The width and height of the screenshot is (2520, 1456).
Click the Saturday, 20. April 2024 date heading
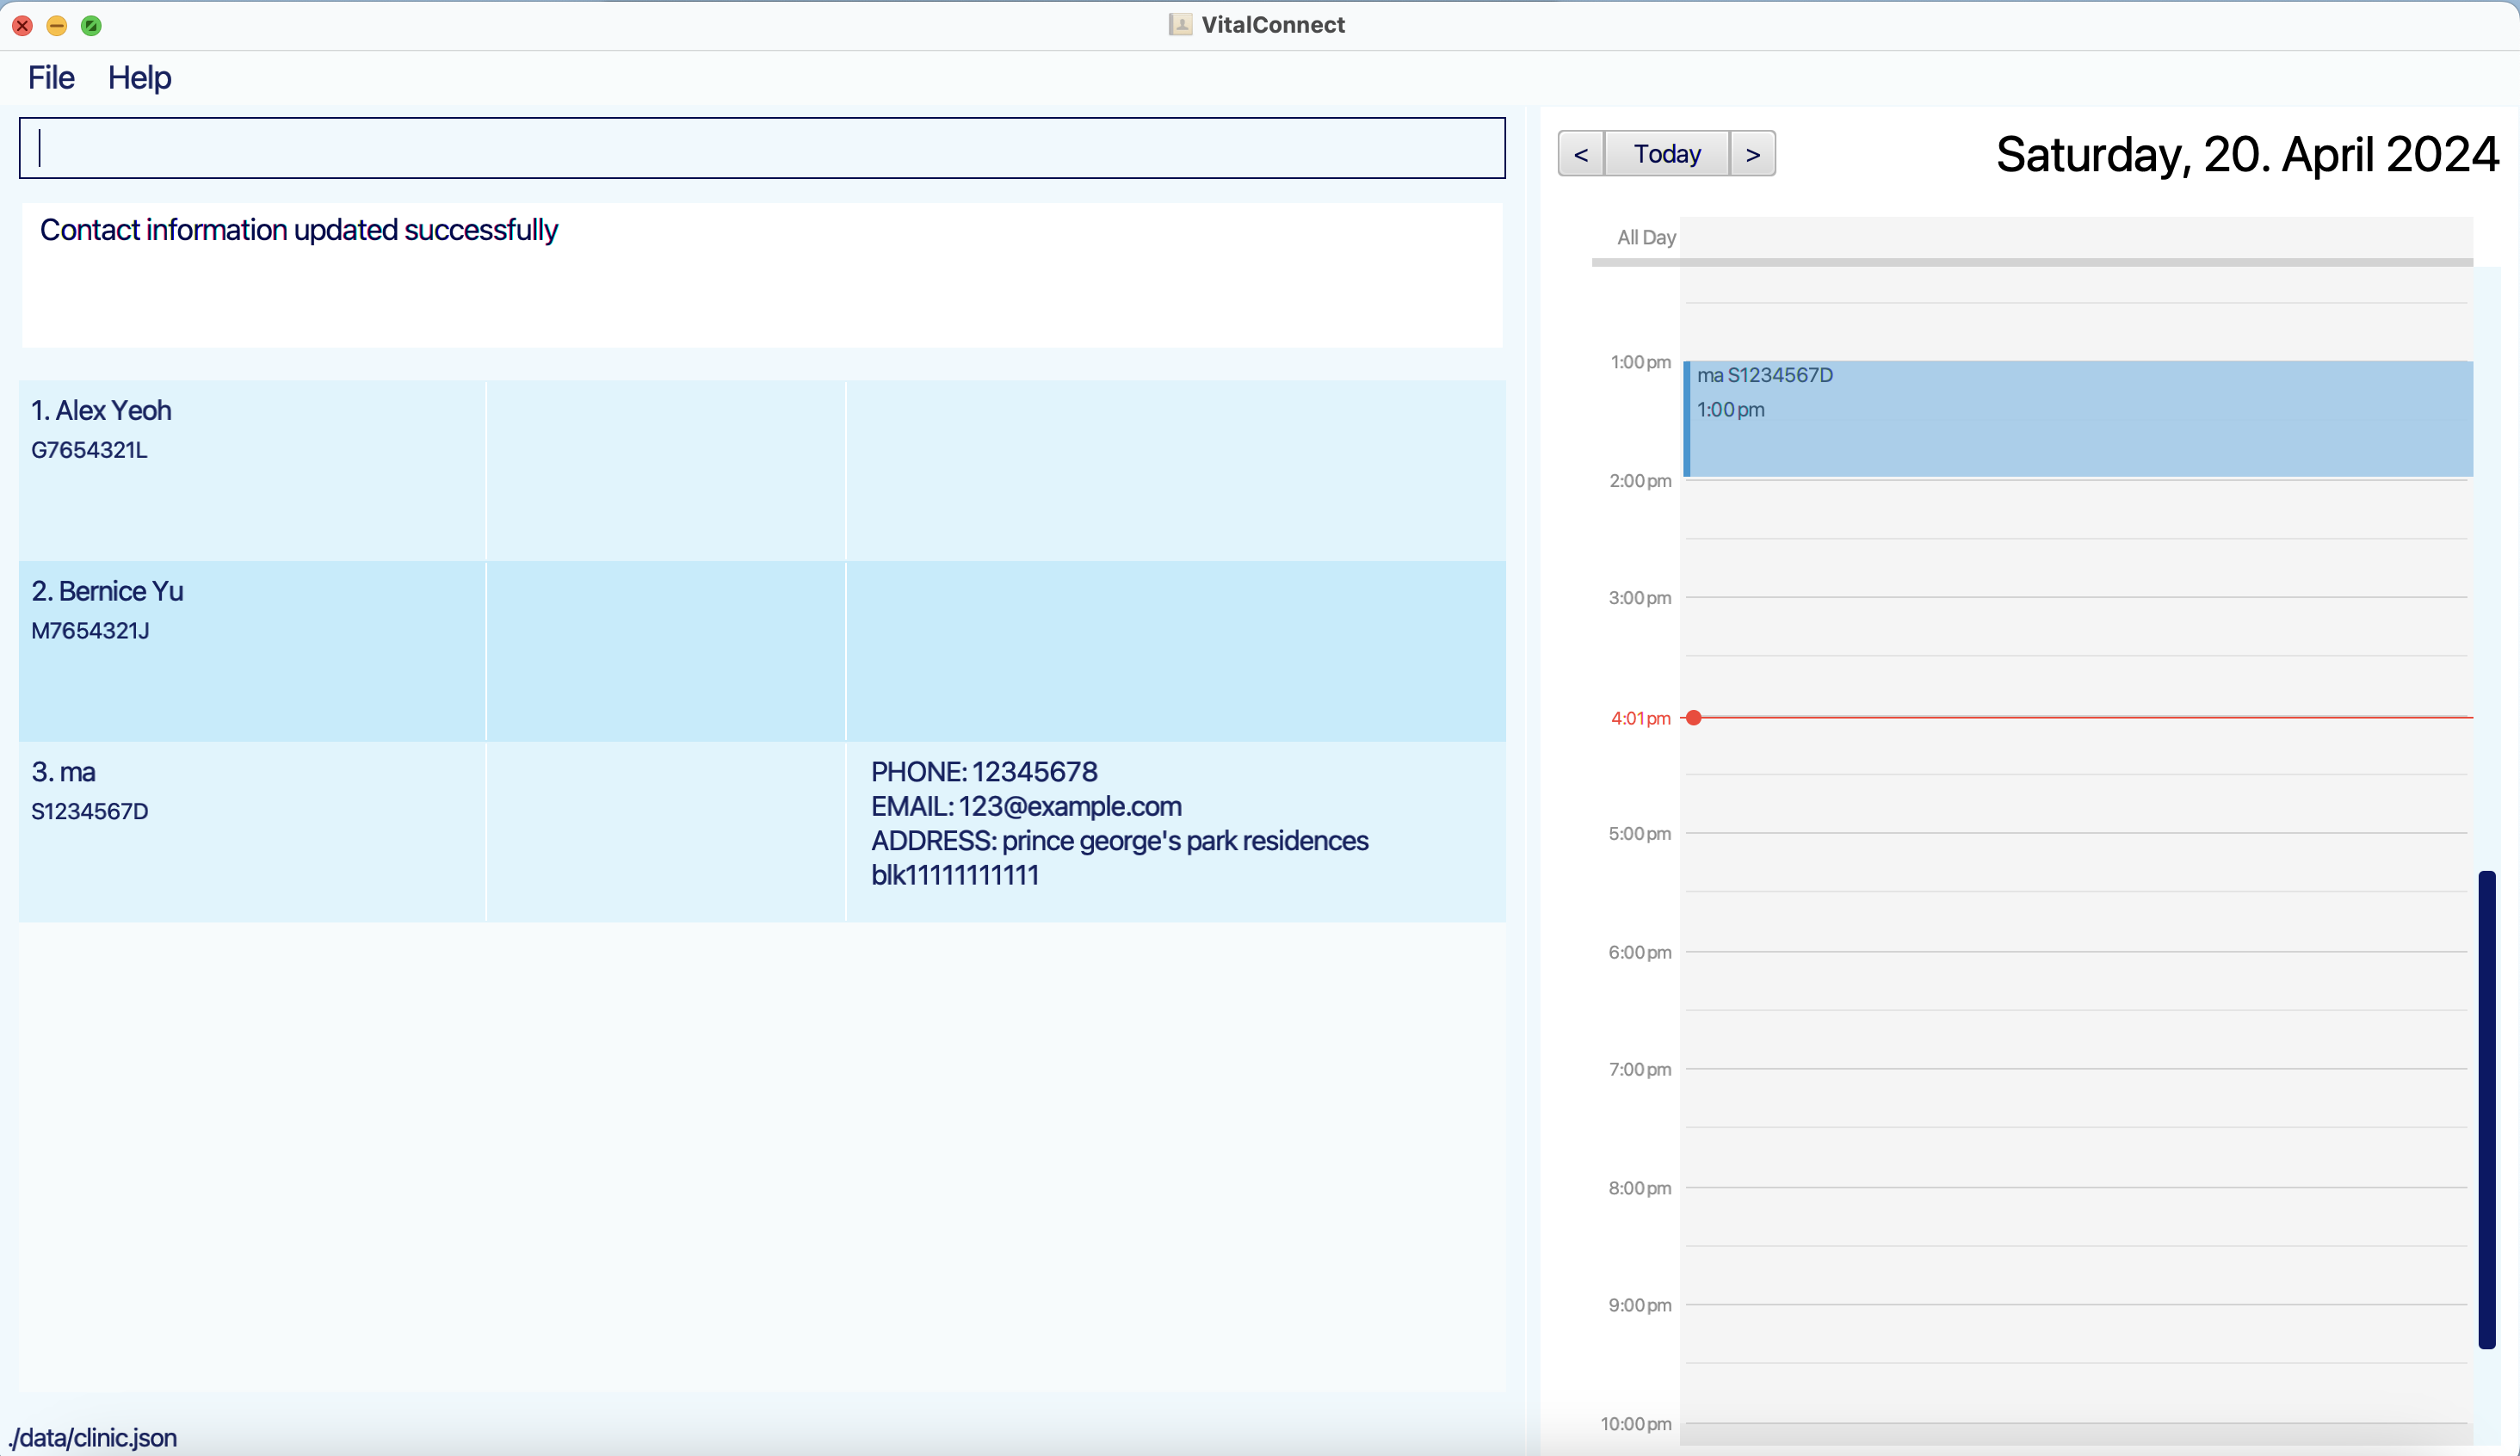point(2247,154)
